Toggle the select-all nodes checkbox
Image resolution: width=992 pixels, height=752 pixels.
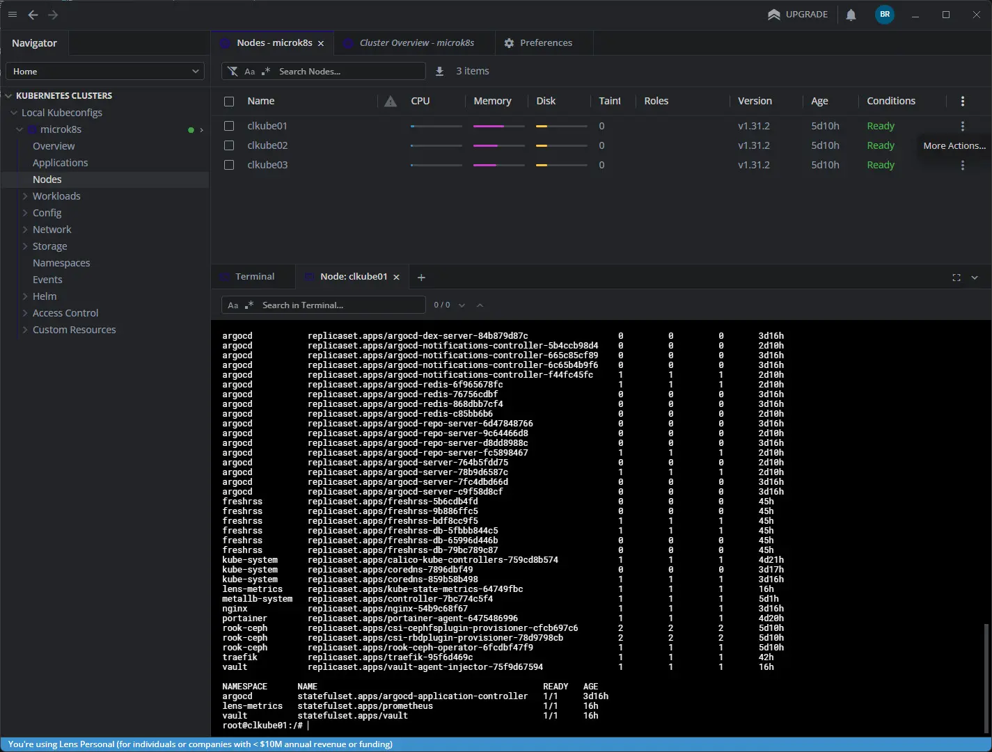coord(229,102)
